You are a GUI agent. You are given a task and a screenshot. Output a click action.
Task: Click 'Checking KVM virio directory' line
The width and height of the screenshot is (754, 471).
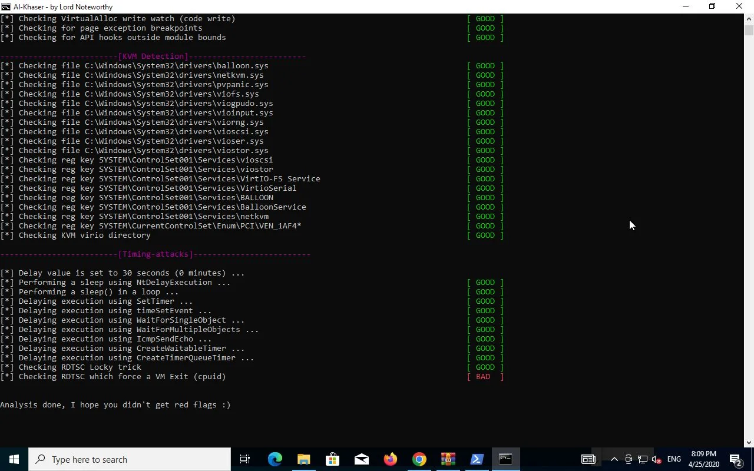[75, 235]
